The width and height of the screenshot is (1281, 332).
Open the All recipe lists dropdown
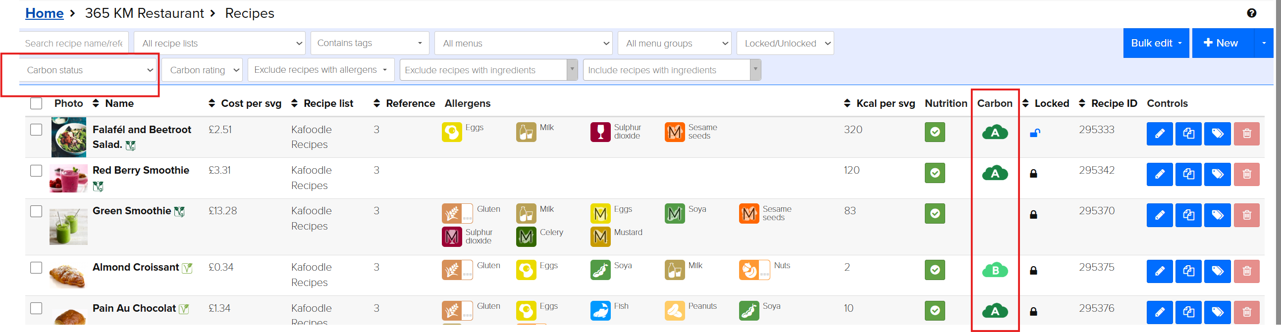click(x=220, y=43)
